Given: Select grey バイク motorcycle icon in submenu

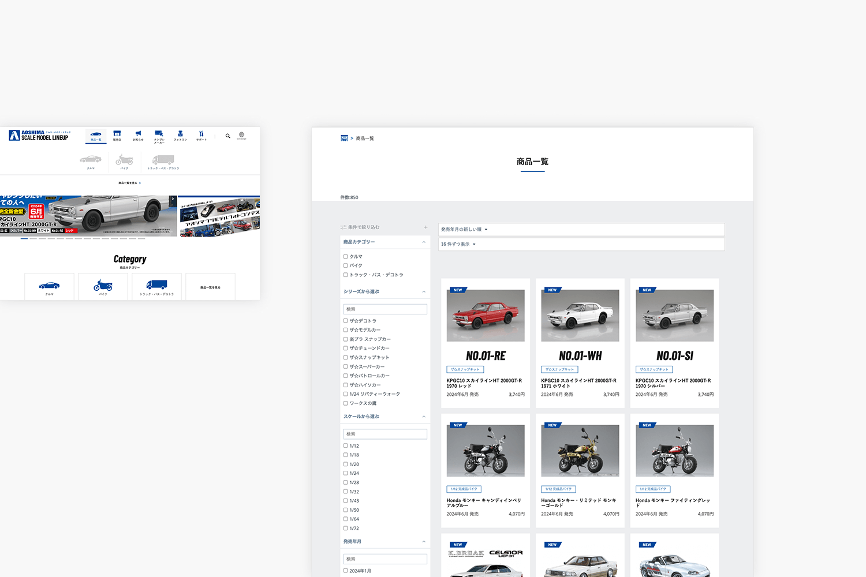Looking at the screenshot, I should point(124,160).
